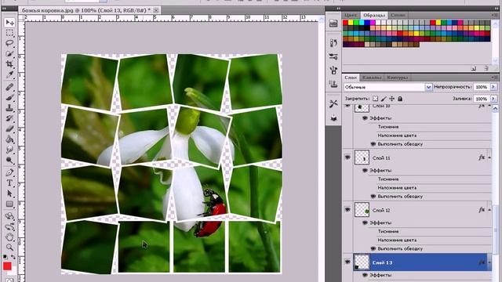
Task: Switch to the Каналы tab
Action: point(372,78)
